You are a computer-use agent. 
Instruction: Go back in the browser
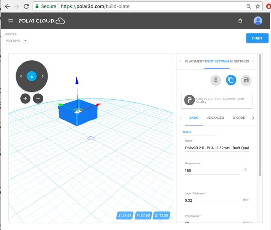(7, 7)
